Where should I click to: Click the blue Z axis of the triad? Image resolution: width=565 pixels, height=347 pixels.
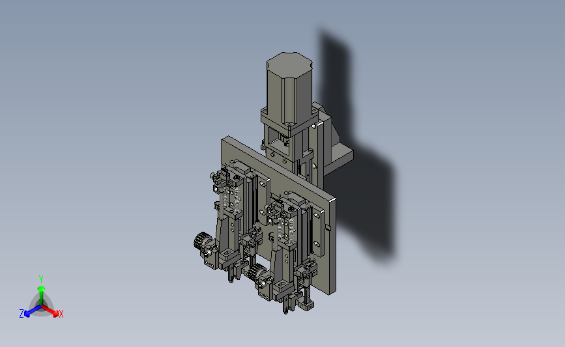click(33, 311)
